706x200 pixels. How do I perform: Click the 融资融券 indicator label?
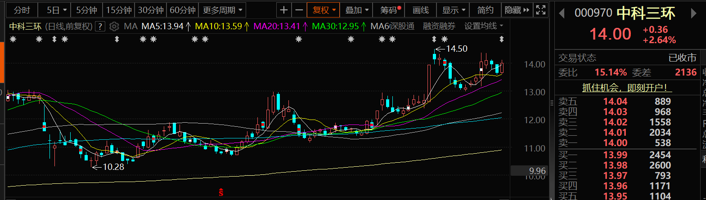tap(439, 27)
